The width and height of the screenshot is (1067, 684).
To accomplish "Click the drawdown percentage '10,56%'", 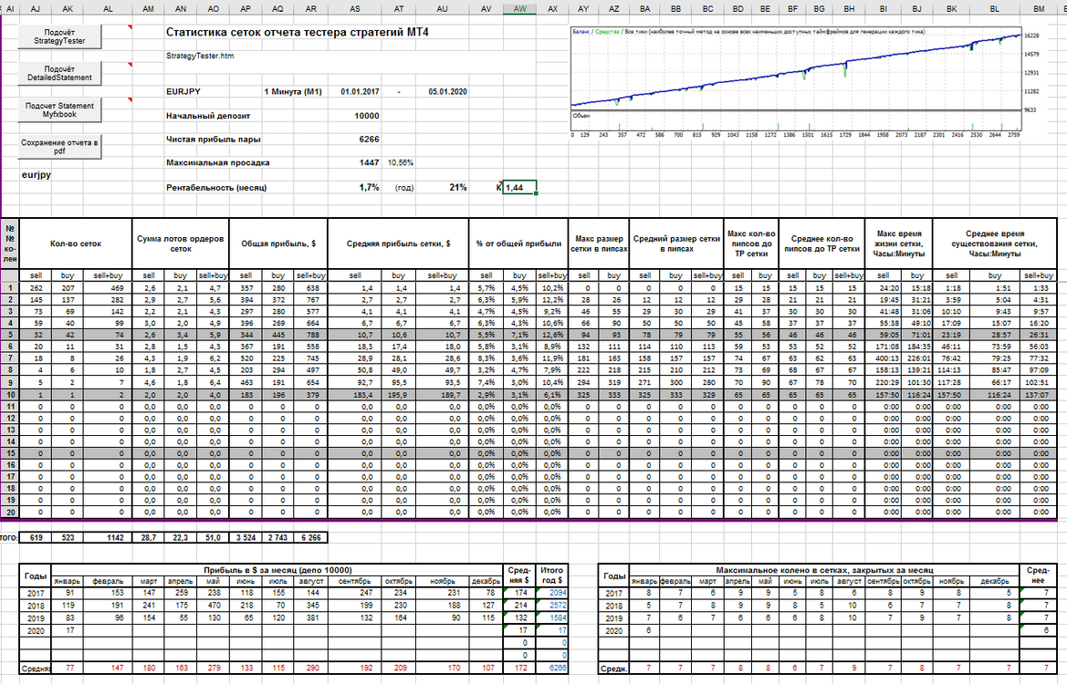I will 401,163.
